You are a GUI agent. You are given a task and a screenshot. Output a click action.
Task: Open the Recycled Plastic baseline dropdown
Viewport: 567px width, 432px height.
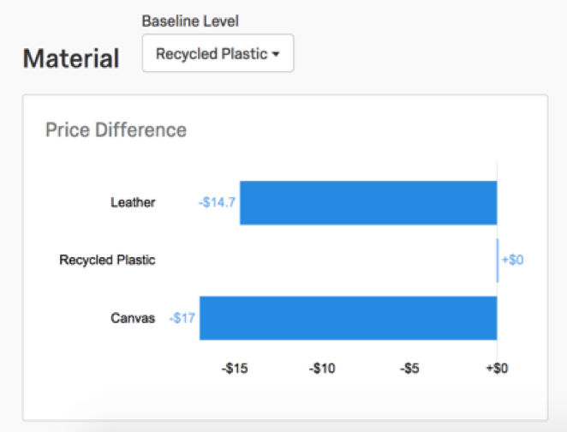pyautogui.click(x=218, y=54)
